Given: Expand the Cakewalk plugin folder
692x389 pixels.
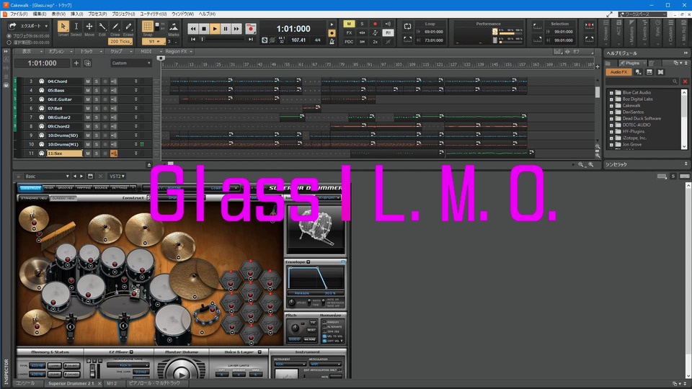Looking at the screenshot, I should click(611, 106).
